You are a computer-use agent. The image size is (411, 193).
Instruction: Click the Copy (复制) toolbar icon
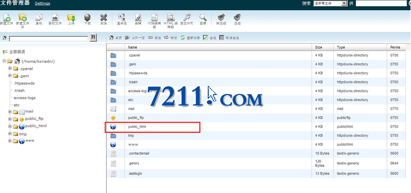coord(39,18)
